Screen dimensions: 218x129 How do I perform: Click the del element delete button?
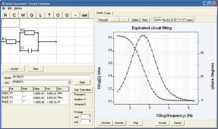pyautogui.click(x=85, y=15)
